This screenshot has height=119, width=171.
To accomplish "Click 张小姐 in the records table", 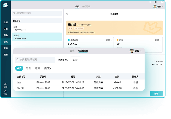I will tap(20, 88).
